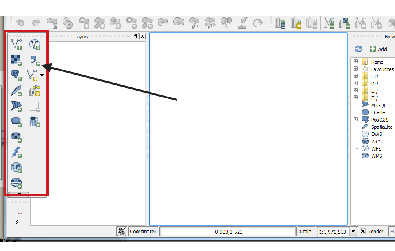Click the Add Vector Layer icon
395x251 pixels.
(x=16, y=44)
